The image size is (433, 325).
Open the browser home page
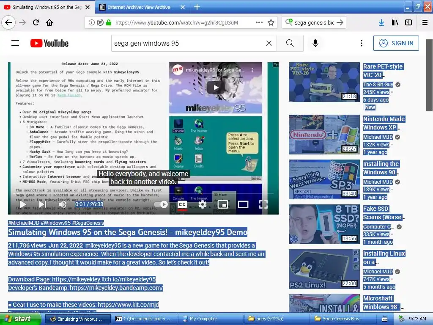click(49, 22)
